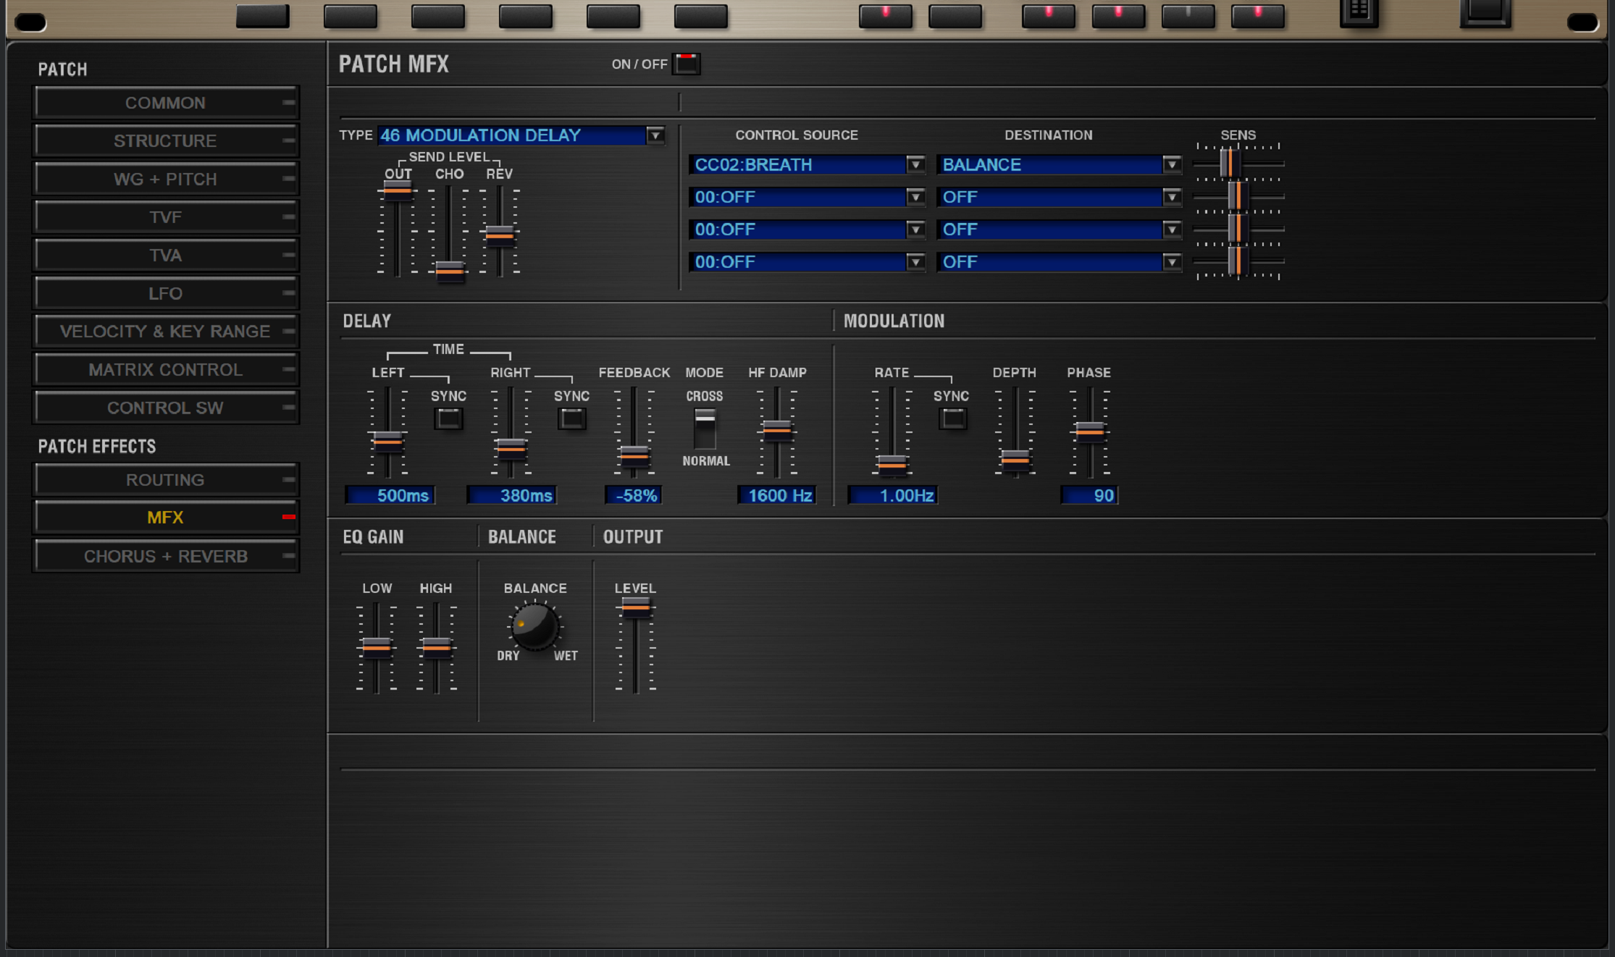Open the MFX TYPE dropdown

click(655, 135)
